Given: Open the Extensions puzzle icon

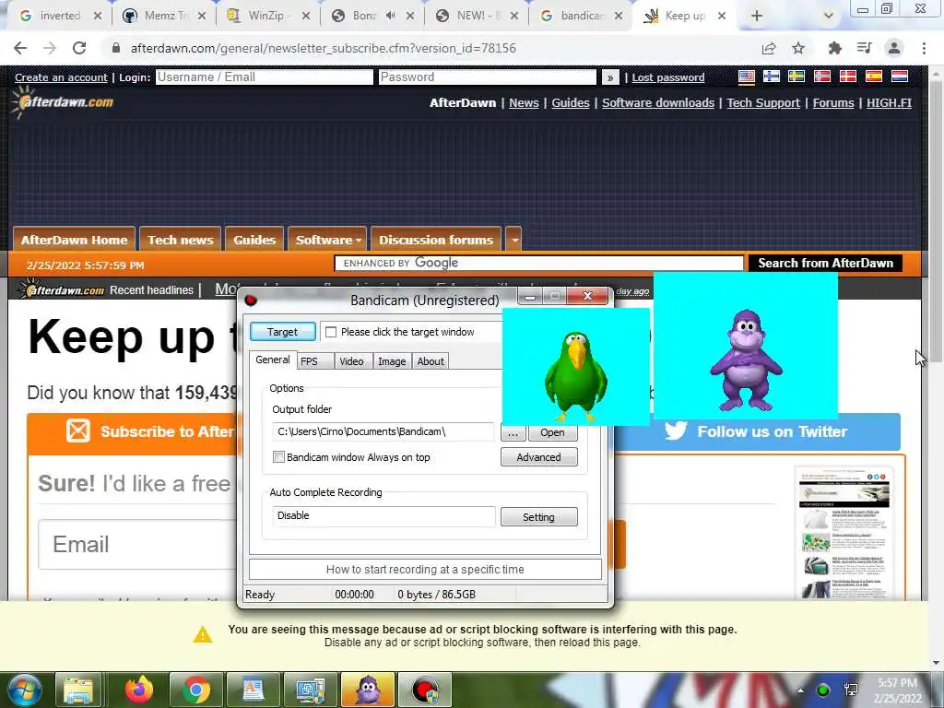Looking at the screenshot, I should (834, 48).
